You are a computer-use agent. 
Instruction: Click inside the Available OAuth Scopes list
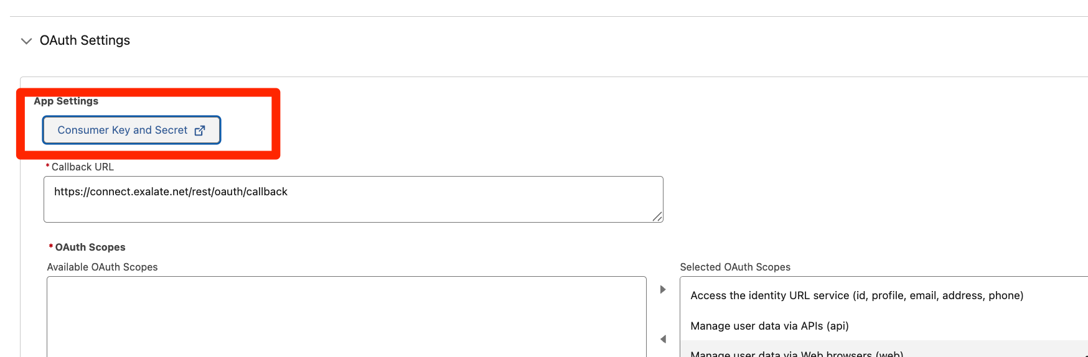pyautogui.click(x=346, y=316)
